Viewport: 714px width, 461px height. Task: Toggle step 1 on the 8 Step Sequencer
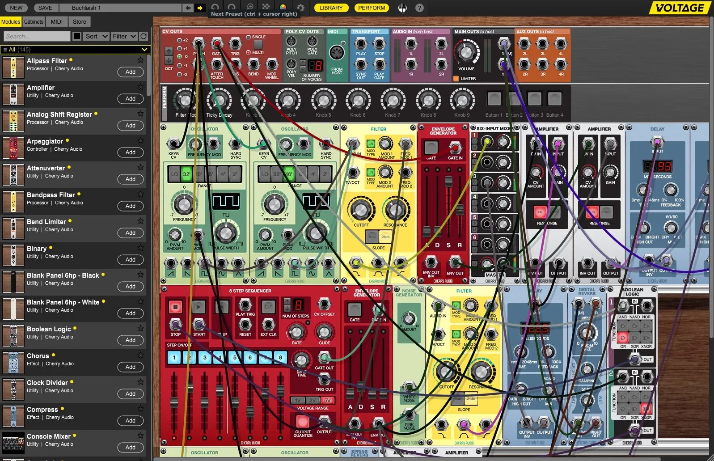pyautogui.click(x=174, y=357)
